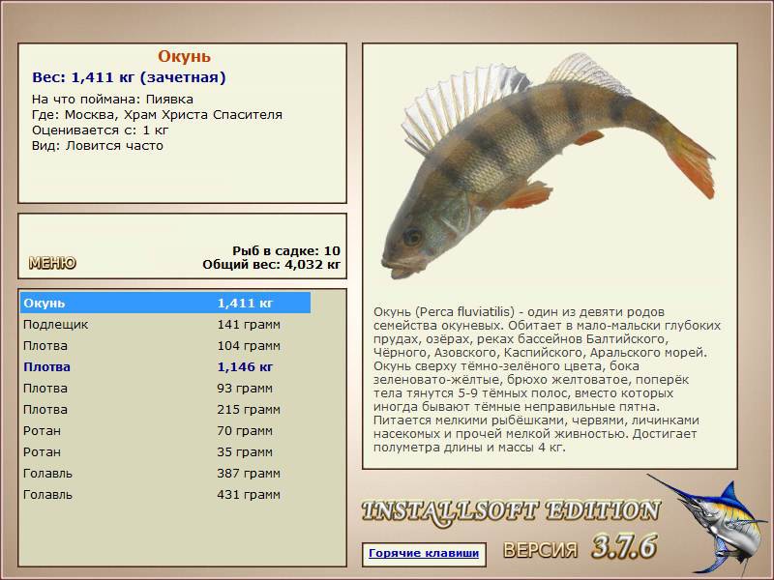Click the Вес: 1,411 кг (зачетная) text
The height and width of the screenshot is (580, 774).
coord(129,77)
